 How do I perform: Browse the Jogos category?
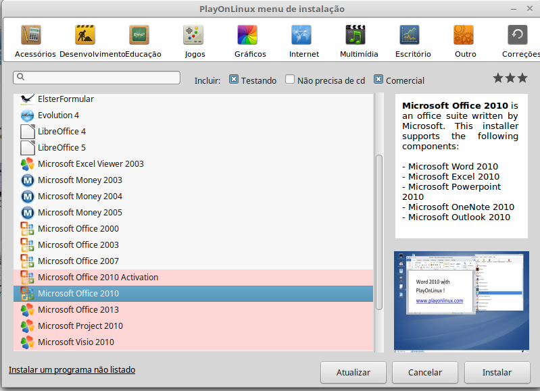tap(193, 40)
